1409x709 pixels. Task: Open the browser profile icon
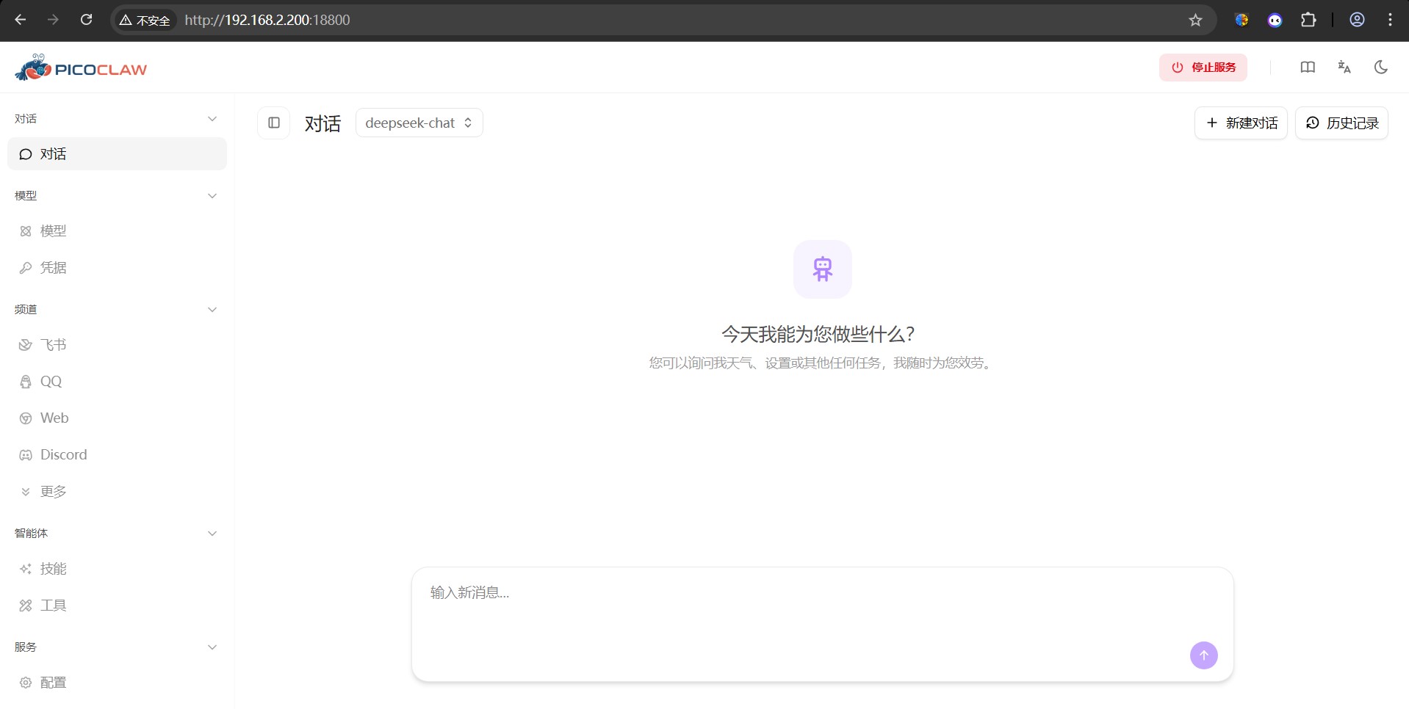[1357, 20]
